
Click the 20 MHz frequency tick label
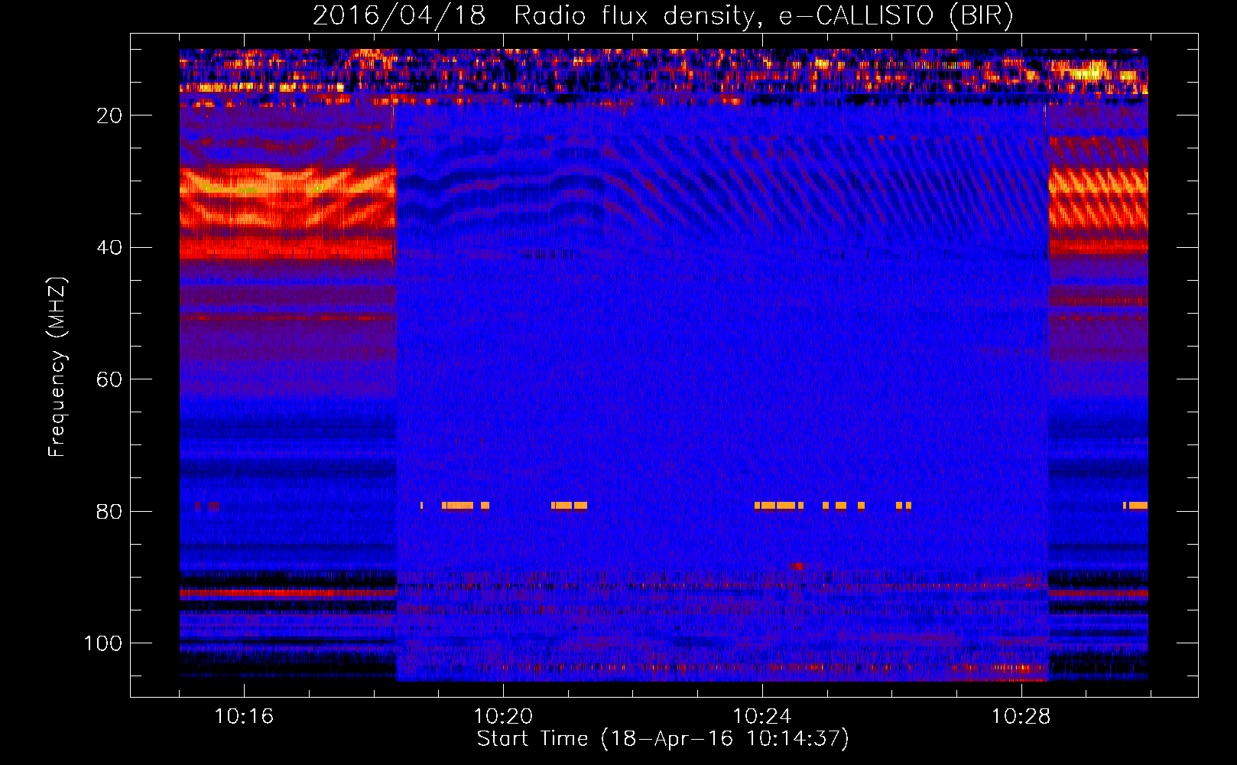[110, 116]
